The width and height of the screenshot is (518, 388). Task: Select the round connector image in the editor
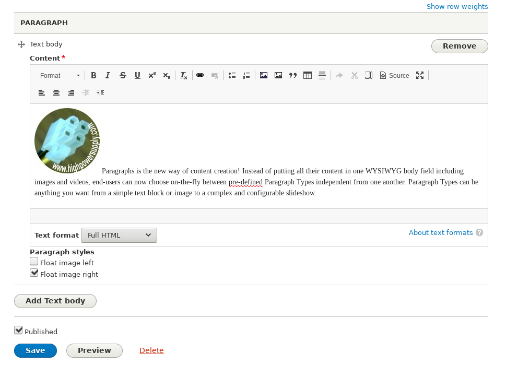point(67,141)
